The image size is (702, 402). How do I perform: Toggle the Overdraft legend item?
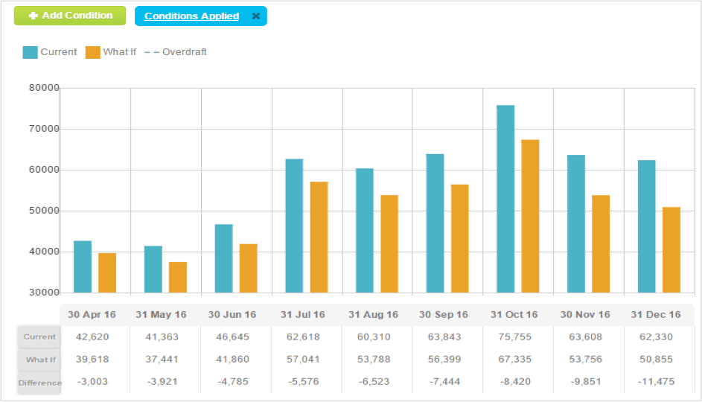coord(176,52)
